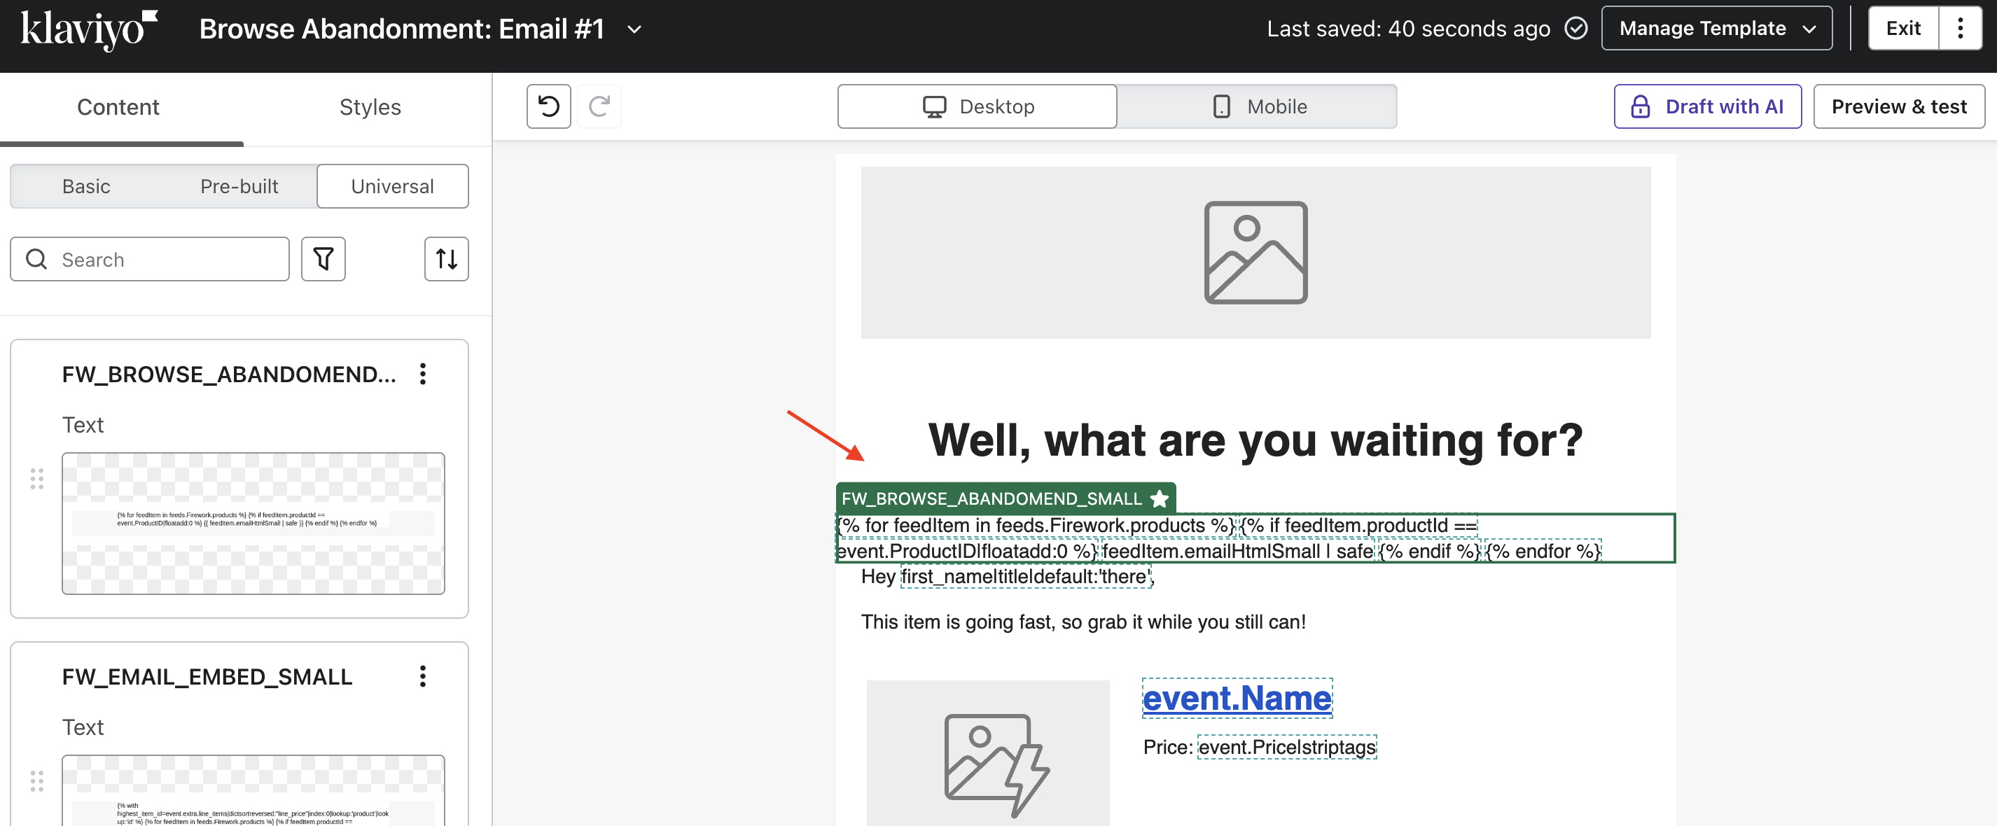Click the Preview & test button
This screenshot has width=1997, height=826.
1898,106
